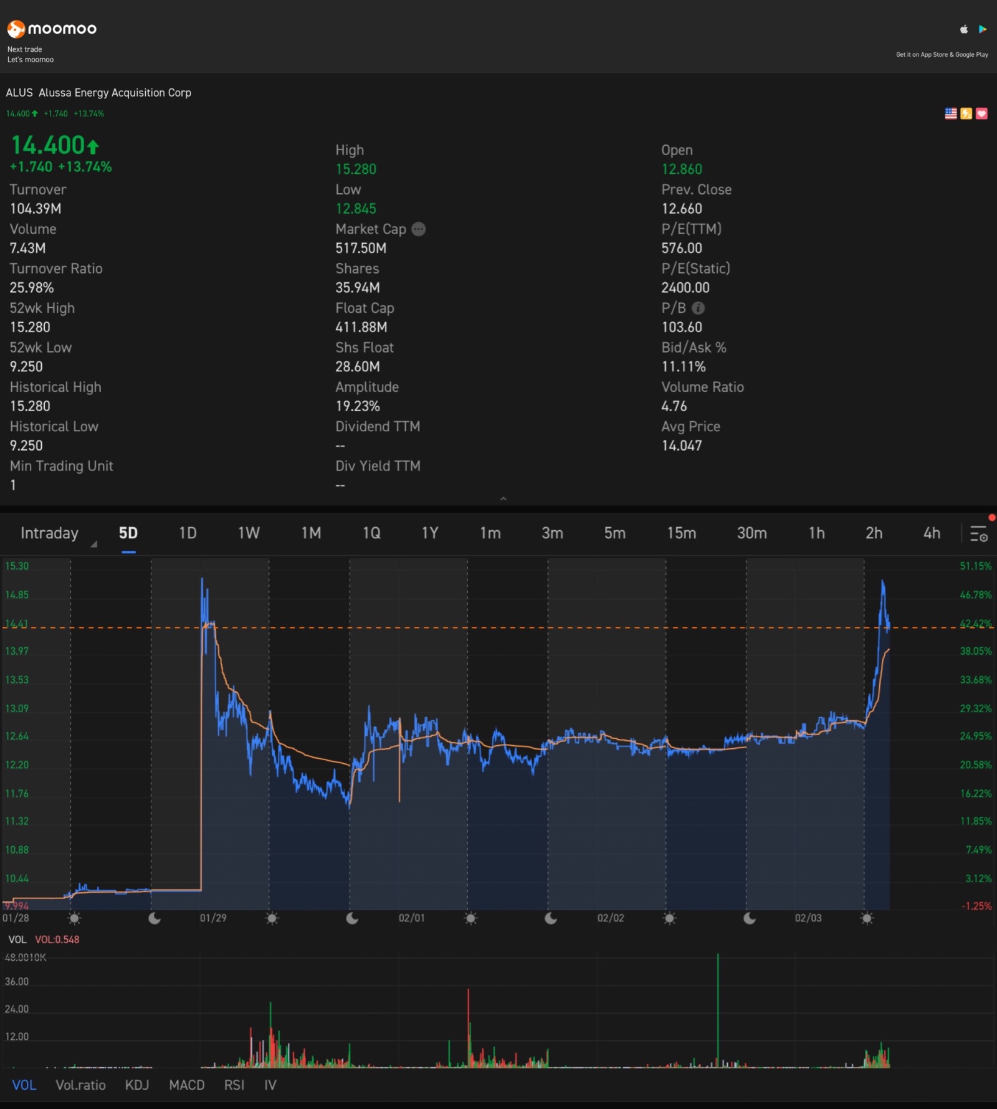The height and width of the screenshot is (1109, 997).
Task: Click the yellow lightning badge icon
Action: coord(966,113)
